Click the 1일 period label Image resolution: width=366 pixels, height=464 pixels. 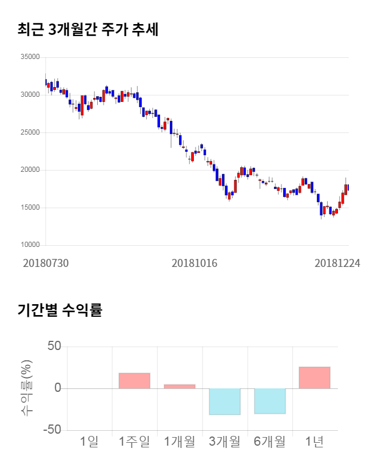coord(89,442)
